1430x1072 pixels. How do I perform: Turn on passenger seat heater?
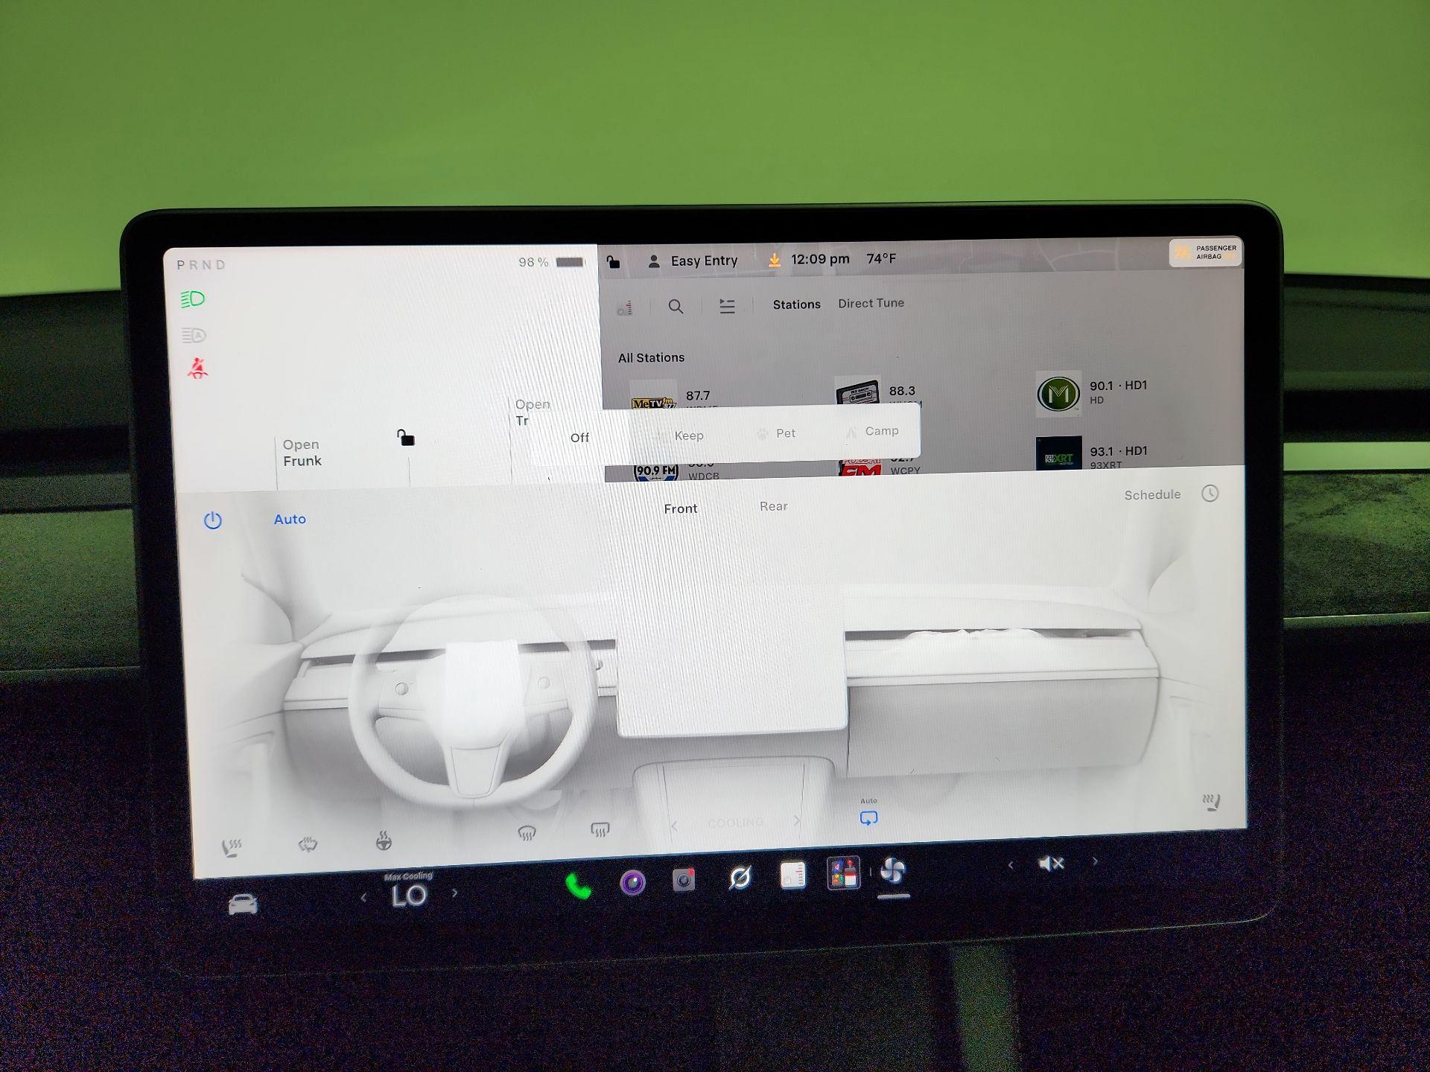coord(1211,803)
